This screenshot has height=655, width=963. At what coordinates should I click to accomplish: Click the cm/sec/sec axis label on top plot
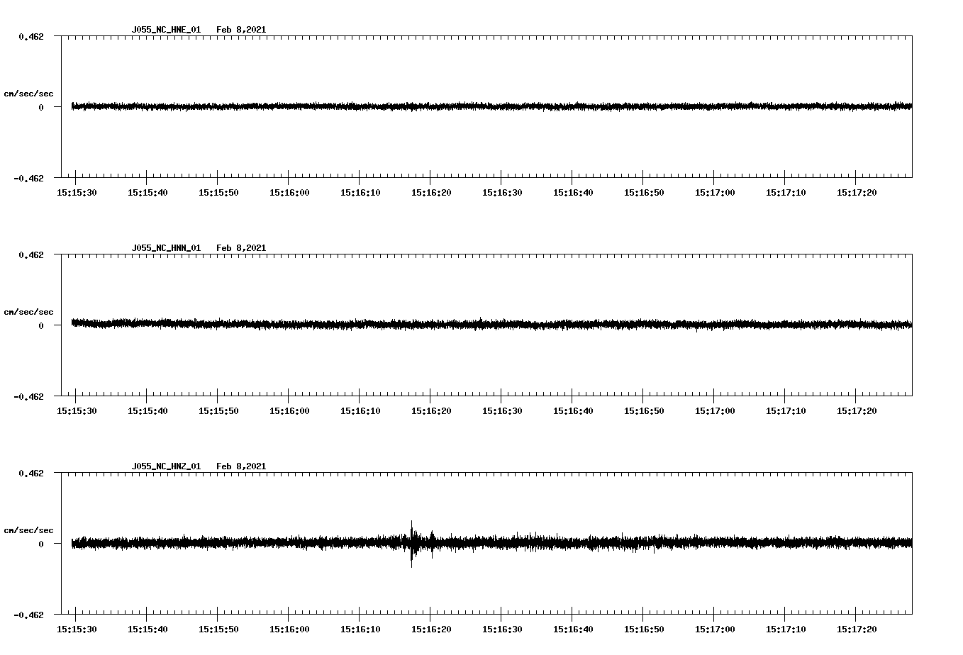29,93
